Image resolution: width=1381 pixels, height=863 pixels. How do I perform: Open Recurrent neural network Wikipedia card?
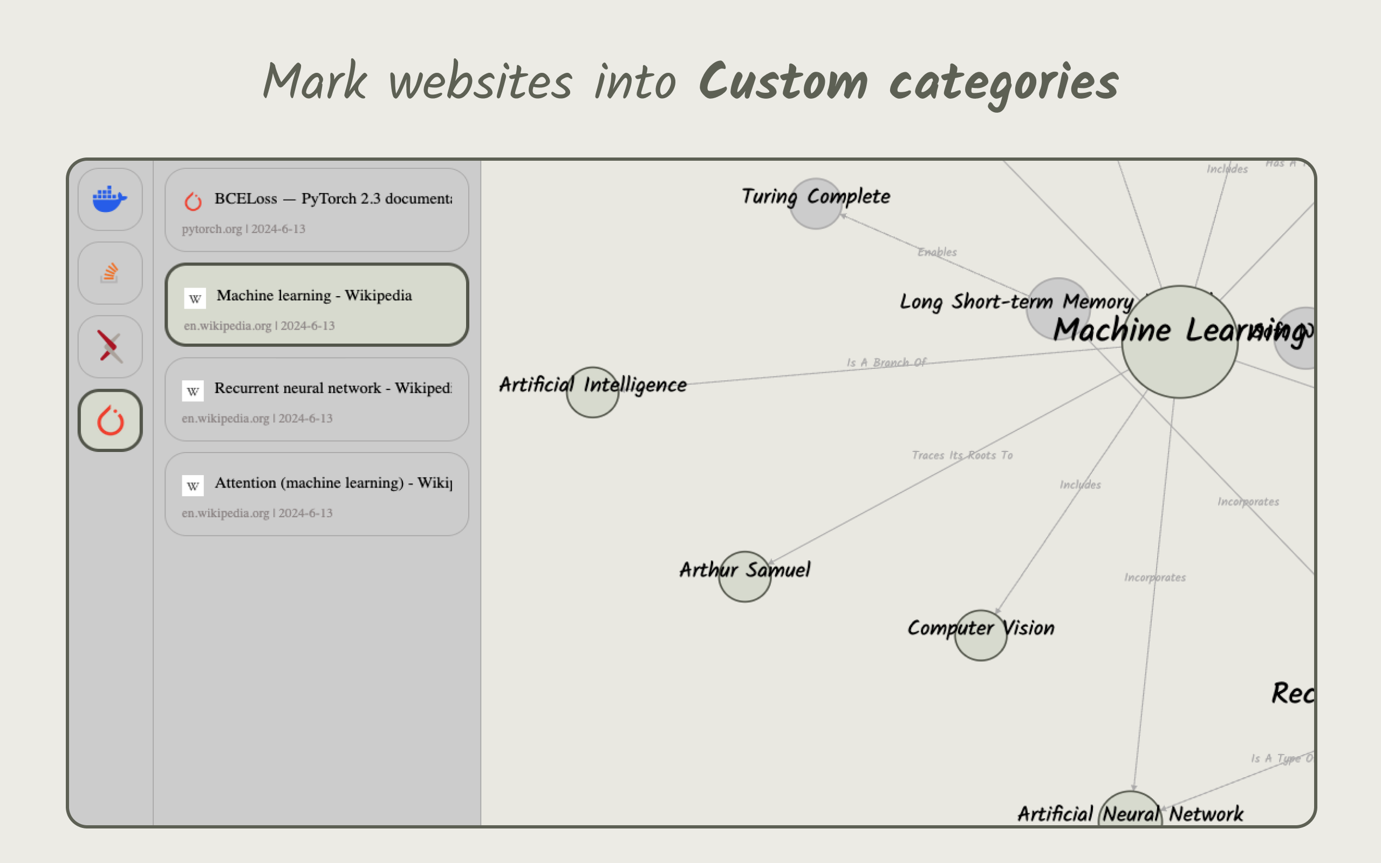[317, 400]
